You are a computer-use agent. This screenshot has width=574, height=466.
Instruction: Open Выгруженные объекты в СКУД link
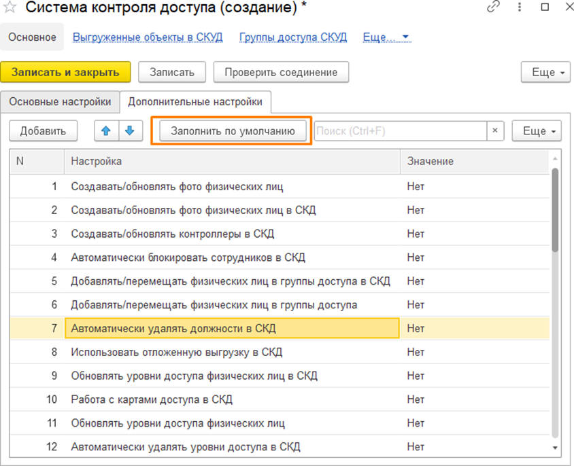point(148,37)
